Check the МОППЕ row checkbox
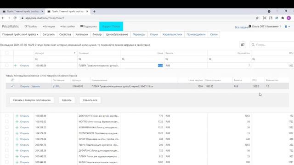The width and height of the screenshot is (294, 165). click(x=7, y=121)
